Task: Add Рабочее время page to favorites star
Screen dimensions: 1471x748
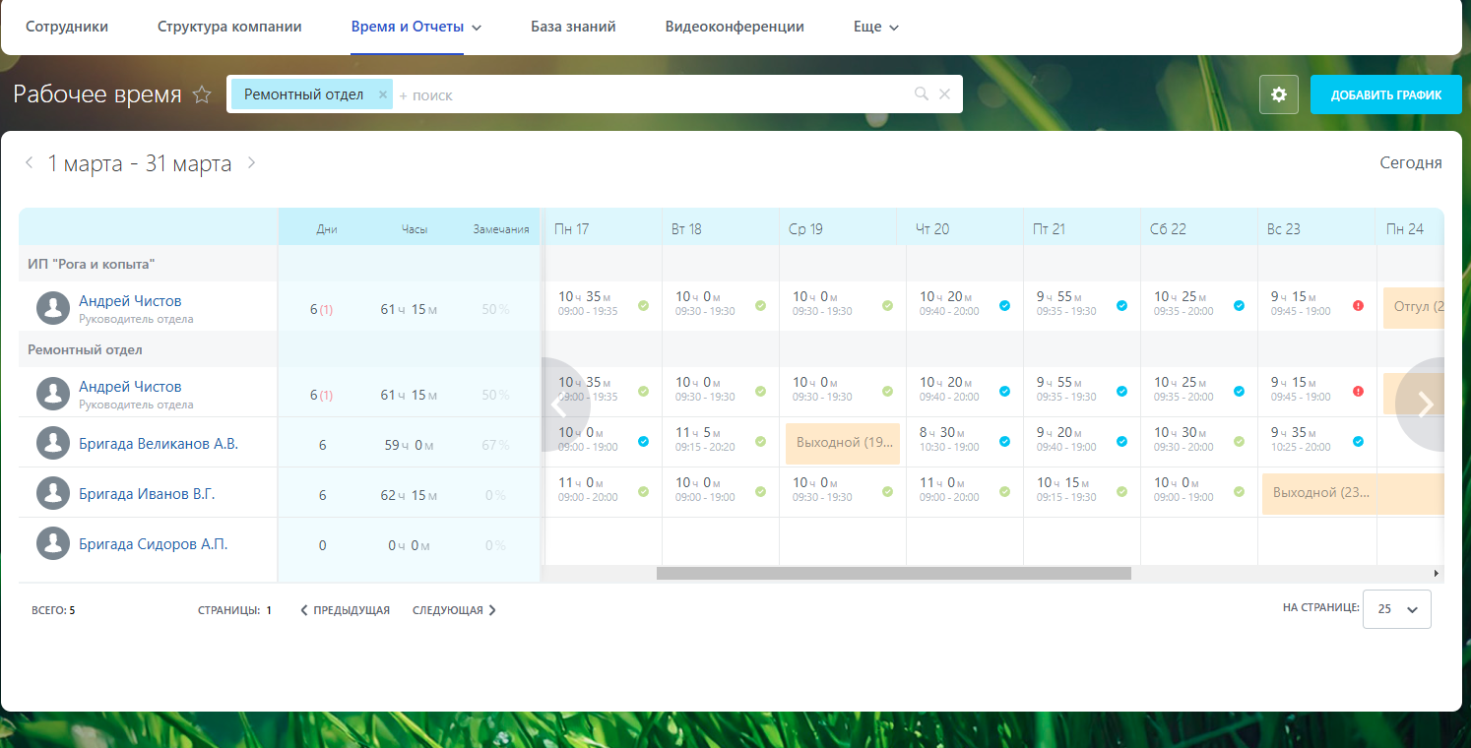Action: (202, 94)
